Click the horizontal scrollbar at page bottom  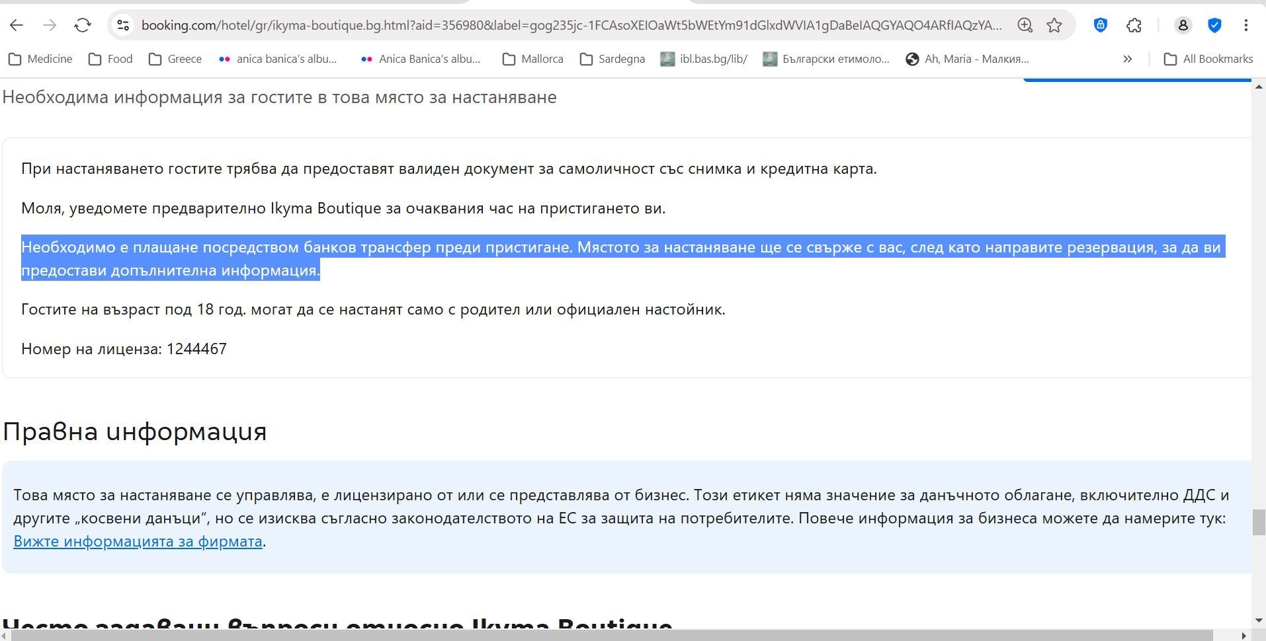tap(612, 635)
